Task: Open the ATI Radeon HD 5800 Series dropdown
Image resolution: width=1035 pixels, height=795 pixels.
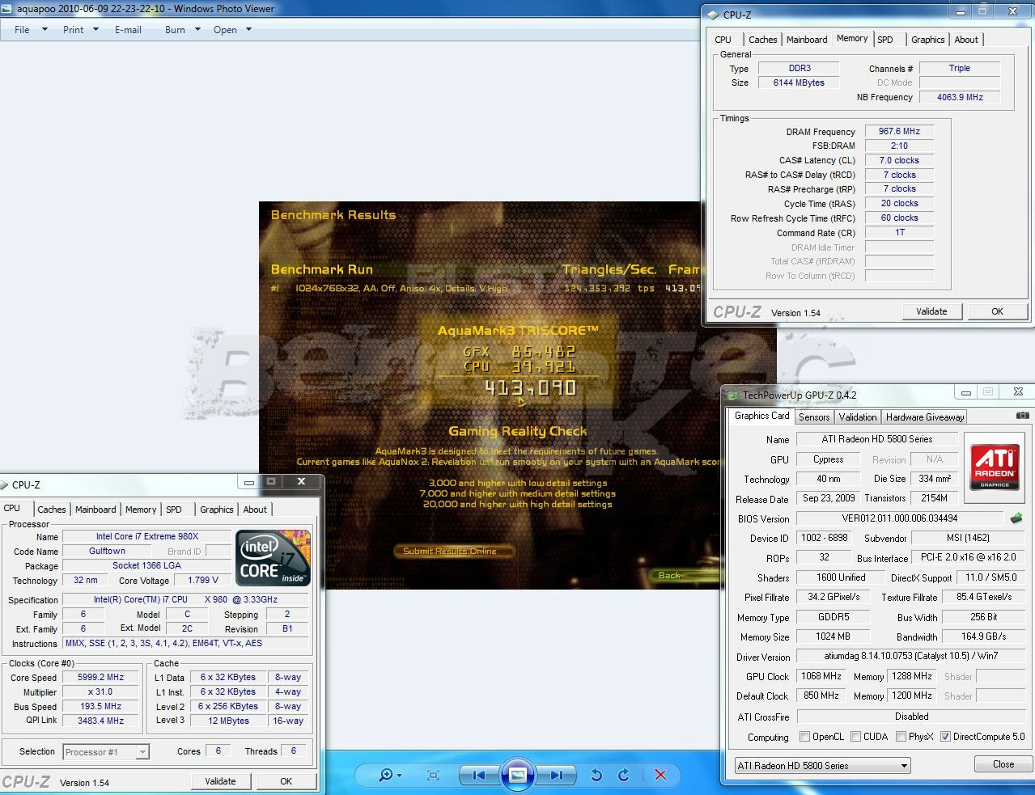Action: coord(822,765)
